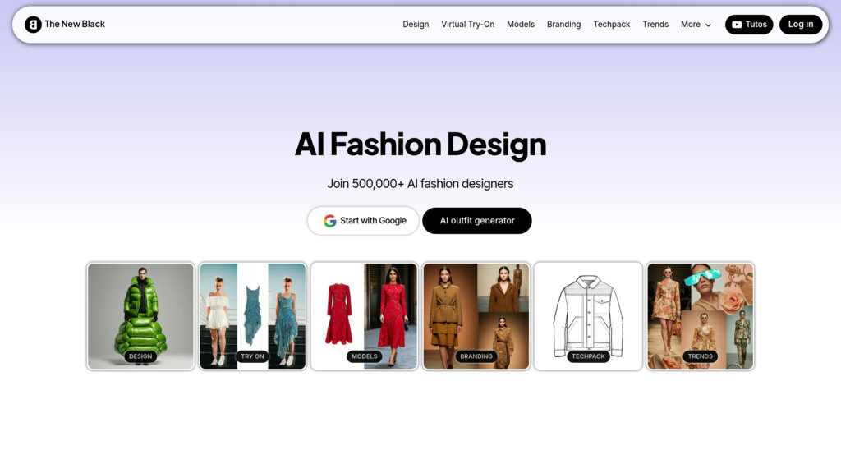Click the AI outfit generator button

477,220
